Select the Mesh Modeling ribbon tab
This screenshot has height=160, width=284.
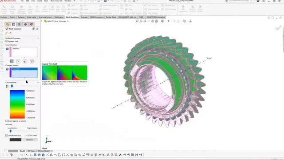click(x=72, y=17)
